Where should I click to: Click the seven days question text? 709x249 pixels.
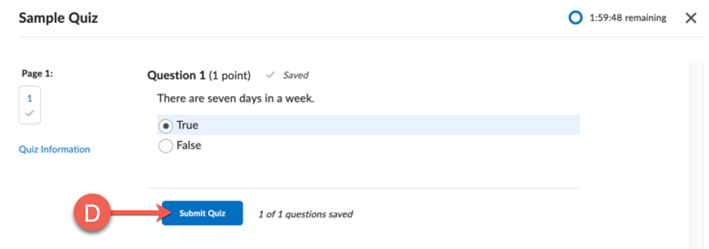236,99
